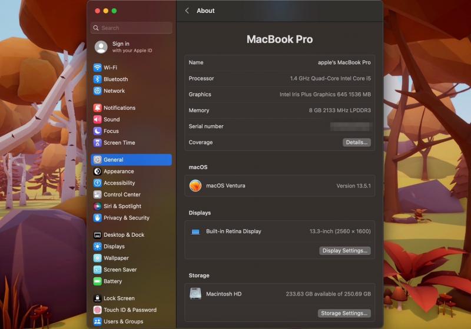Click the blurred serial number value
Viewport: 471px width, 329px height.
[351, 126]
